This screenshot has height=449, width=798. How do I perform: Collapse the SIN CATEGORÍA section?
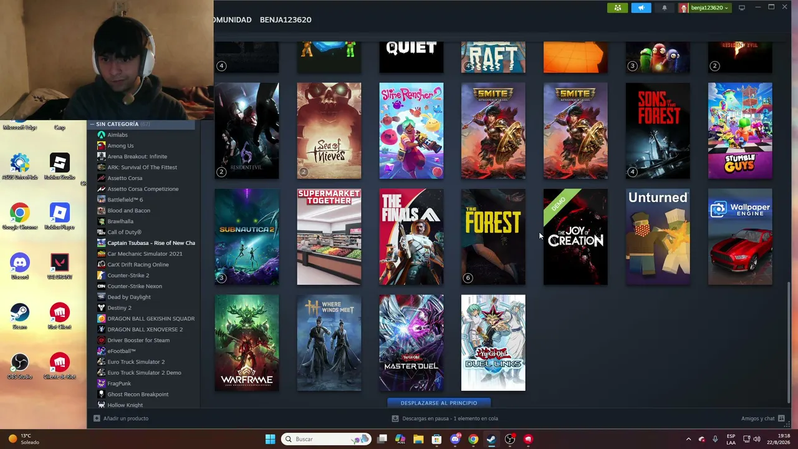pyautogui.click(x=92, y=124)
